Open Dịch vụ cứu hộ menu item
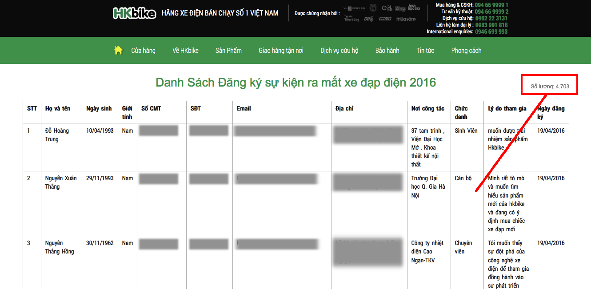 click(339, 51)
